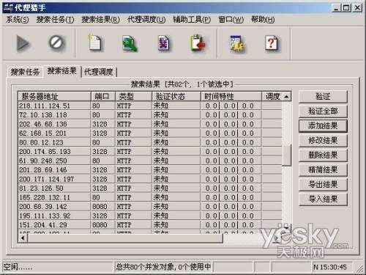Select the row 201.28.69.146
Image resolution: width=366 pixels, height=275 pixels.
[x=150, y=170]
